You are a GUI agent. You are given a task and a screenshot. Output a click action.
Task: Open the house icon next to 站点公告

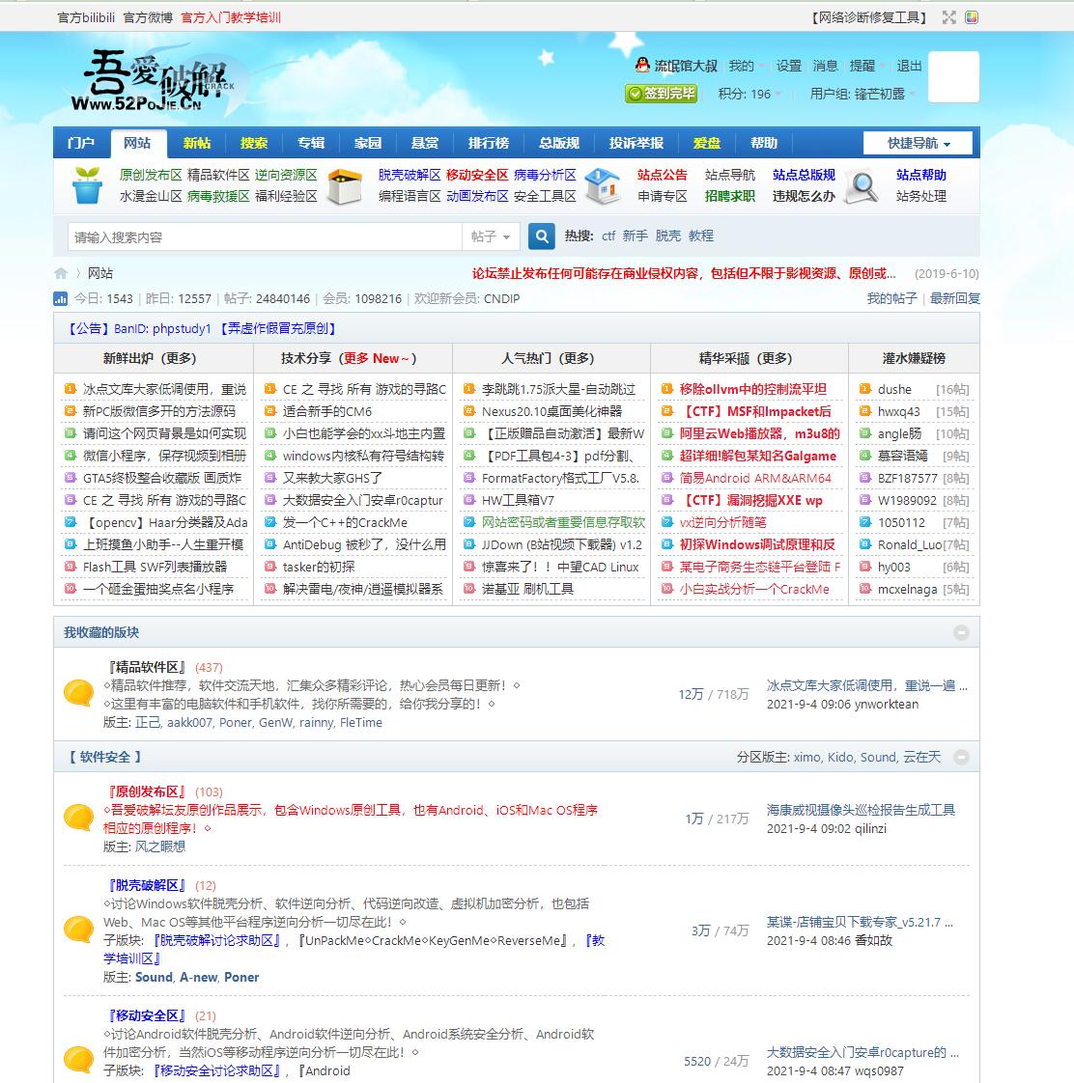pyautogui.click(x=603, y=185)
